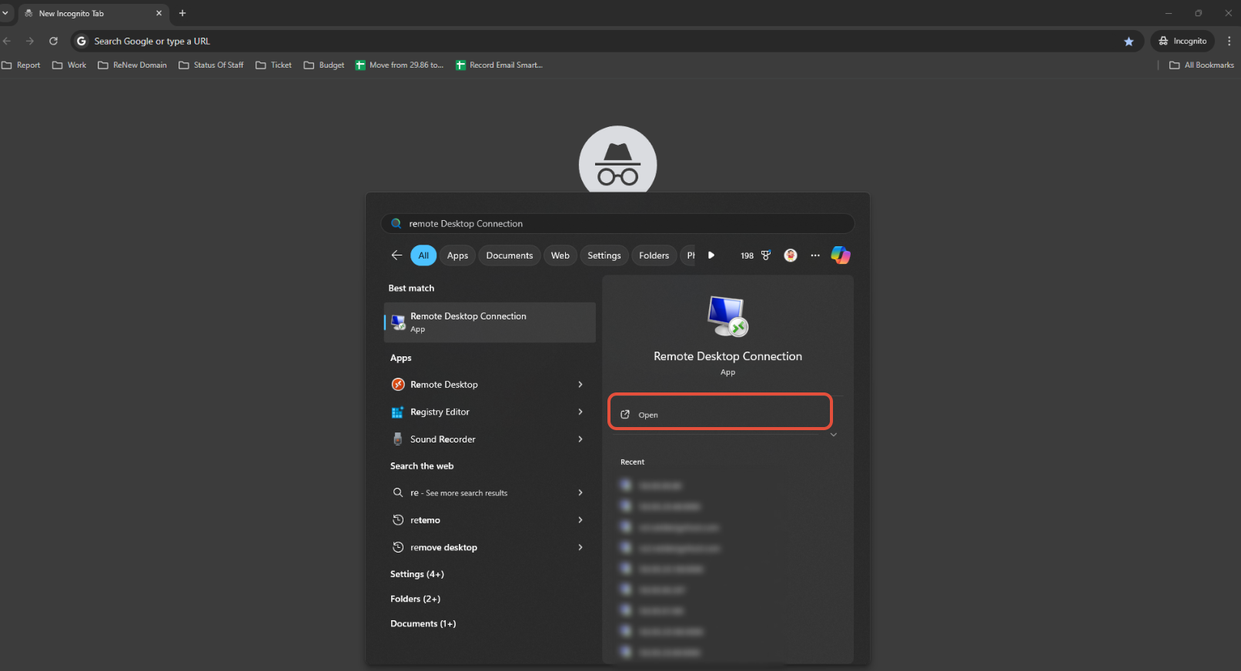The image size is (1241, 671).
Task: Open the Remote Desktop Connection app
Action: [720, 414]
